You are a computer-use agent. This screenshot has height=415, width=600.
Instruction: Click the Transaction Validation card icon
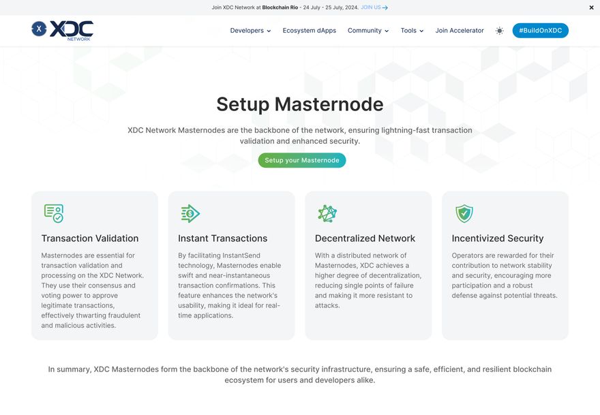coord(54,213)
